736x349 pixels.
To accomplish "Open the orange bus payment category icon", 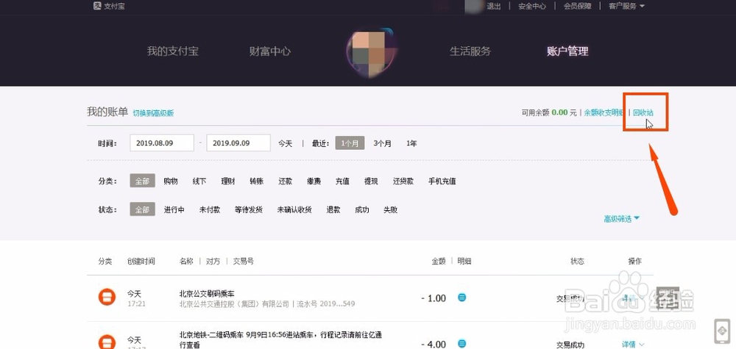I will coord(107,298).
